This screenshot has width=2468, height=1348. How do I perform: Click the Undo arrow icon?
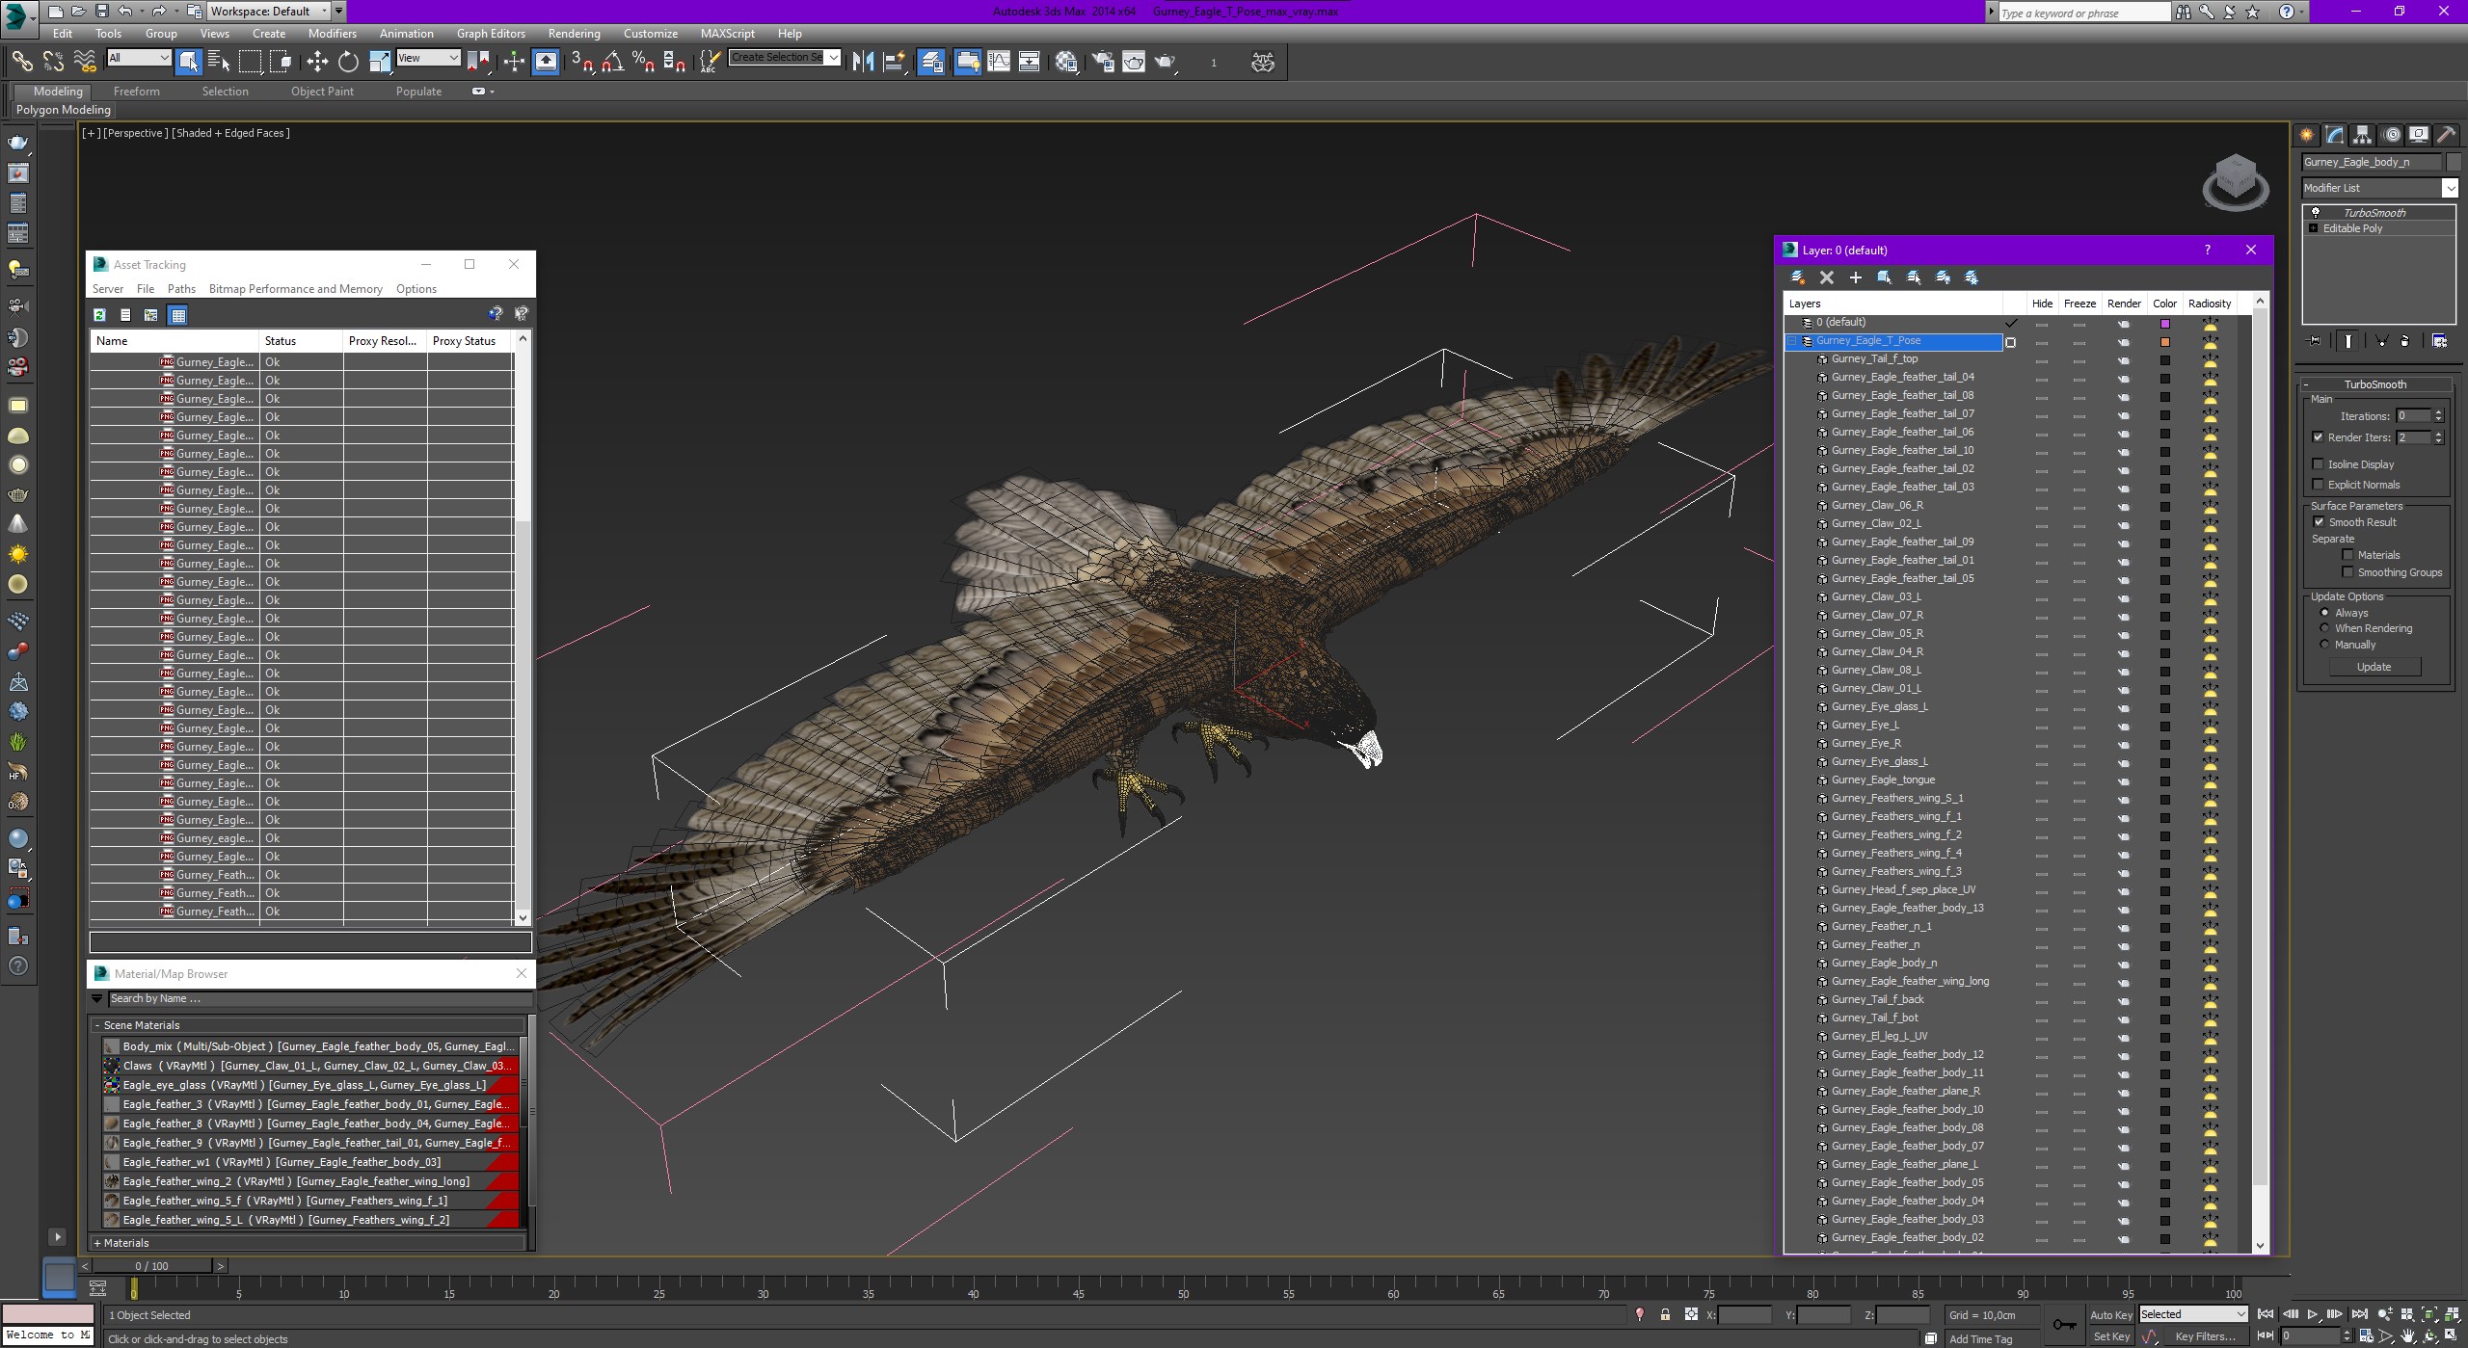tap(125, 11)
